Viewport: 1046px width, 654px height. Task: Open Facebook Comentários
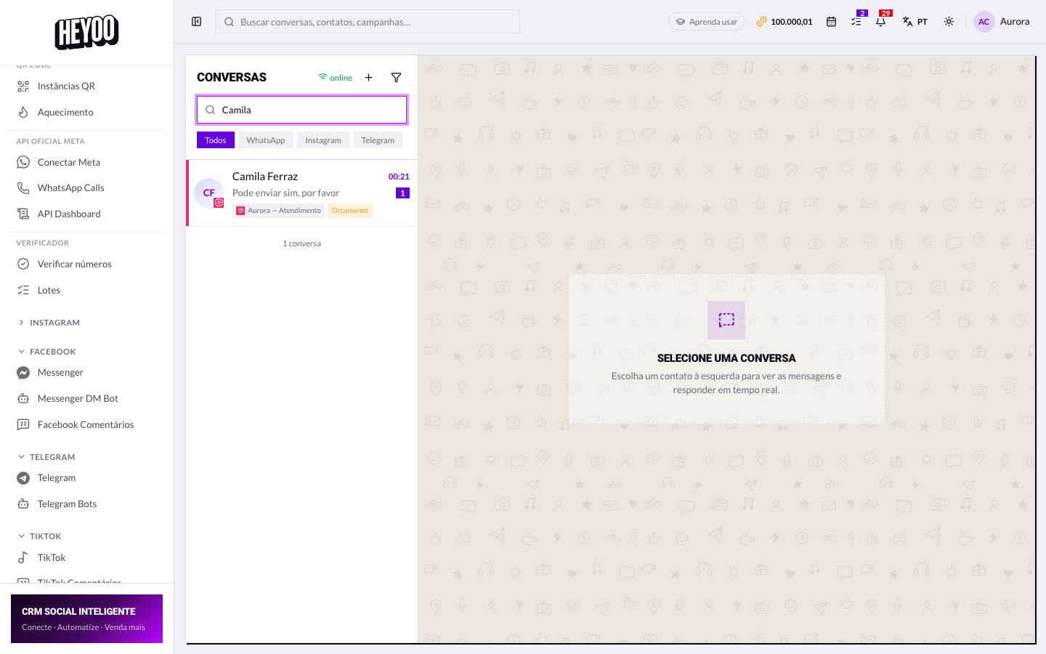tap(86, 424)
